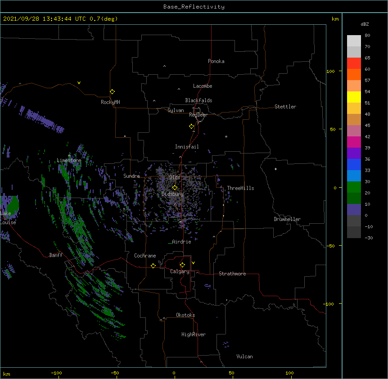Click the yellow marker south of Cochrane
Image resolution: width=388 pixels, height=379 pixels.
(x=153, y=266)
